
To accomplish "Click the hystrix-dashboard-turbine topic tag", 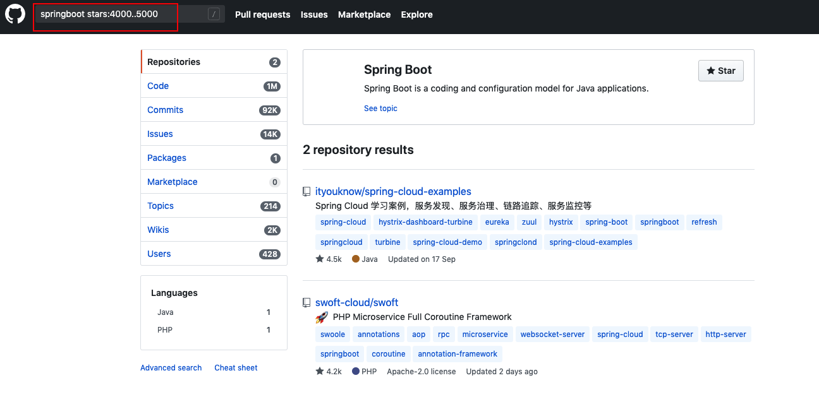I will point(425,222).
